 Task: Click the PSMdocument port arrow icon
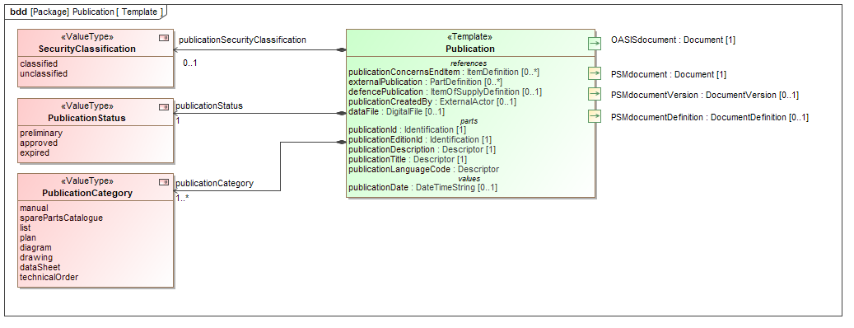click(595, 73)
